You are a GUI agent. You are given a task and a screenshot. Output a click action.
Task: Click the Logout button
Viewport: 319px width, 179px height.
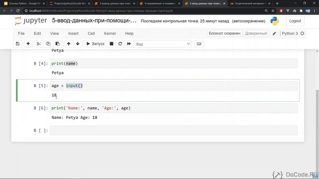[x=295, y=21]
